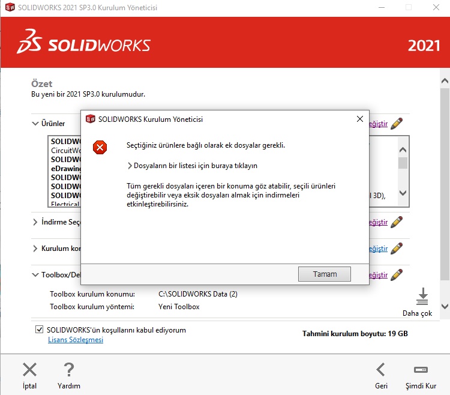This screenshot has height=395, width=450.
Task: Minimize the installer window
Action: pos(382,7)
